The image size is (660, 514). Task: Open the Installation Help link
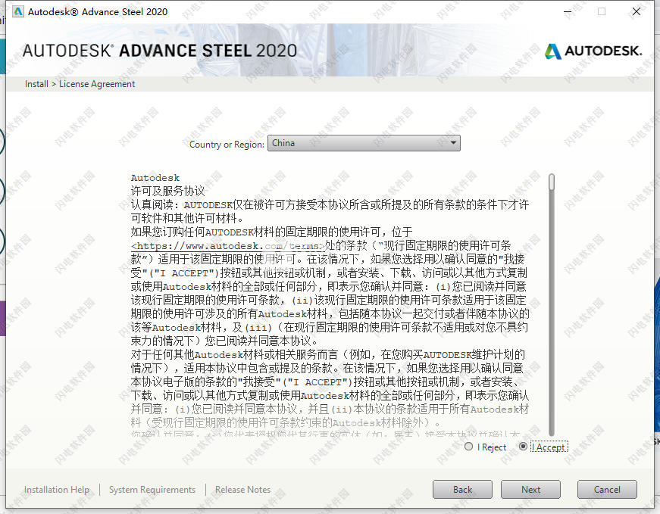click(56, 490)
